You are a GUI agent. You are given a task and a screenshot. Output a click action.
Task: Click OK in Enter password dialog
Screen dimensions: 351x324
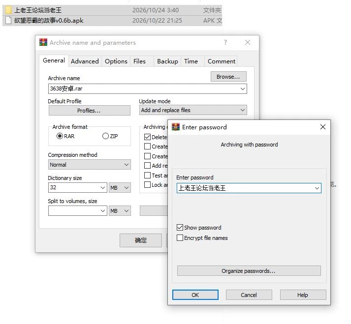pyautogui.click(x=195, y=295)
